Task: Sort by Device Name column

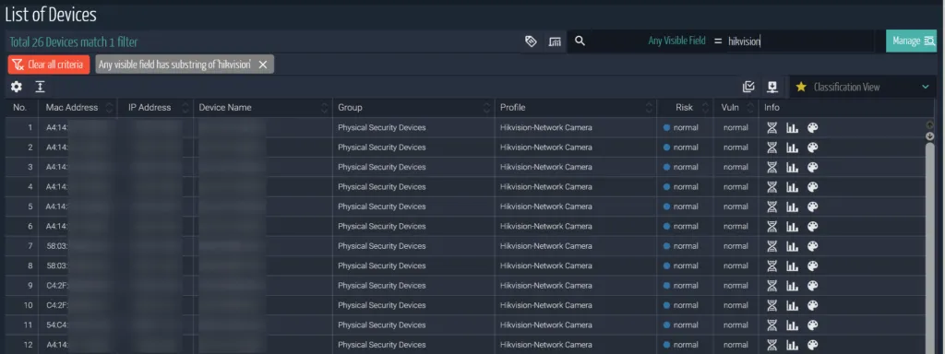Action: (x=324, y=108)
